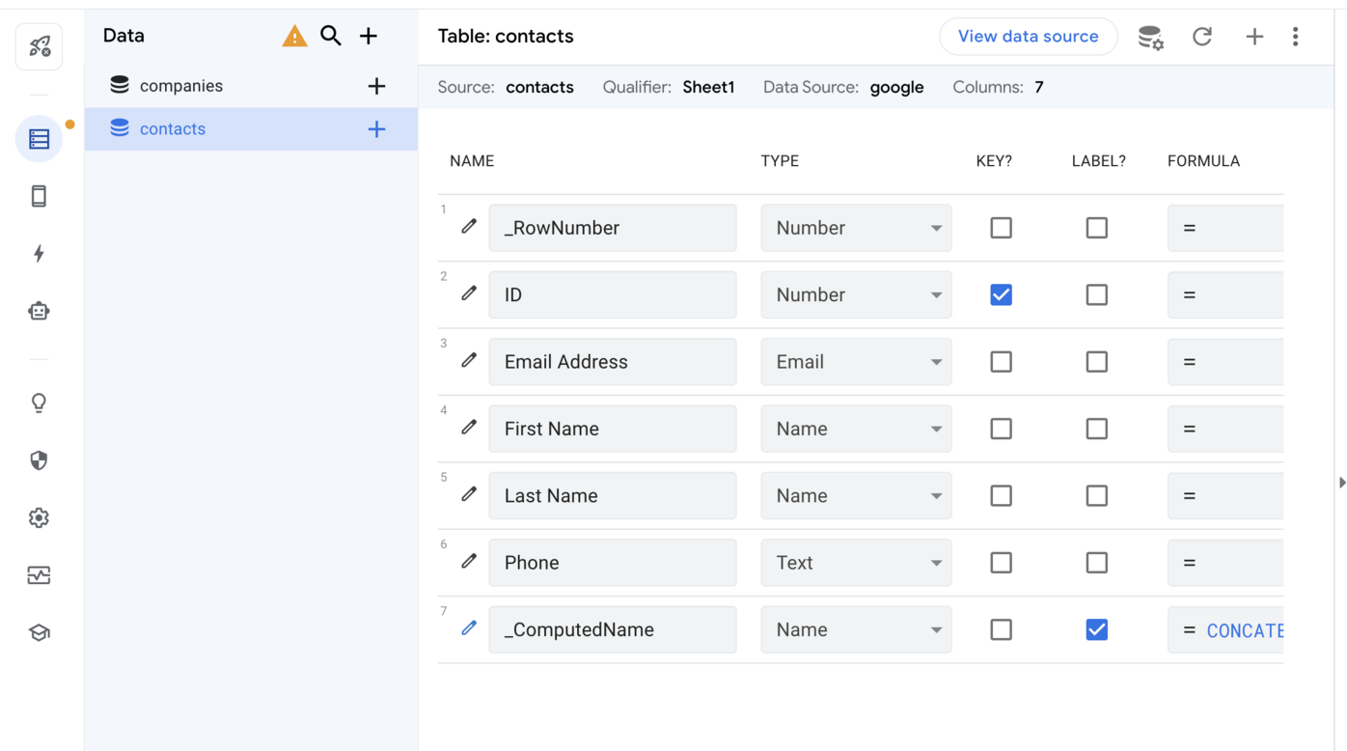Open the Type dropdown for Phone column
Viewport: 1347px width, 751px height.
point(855,563)
